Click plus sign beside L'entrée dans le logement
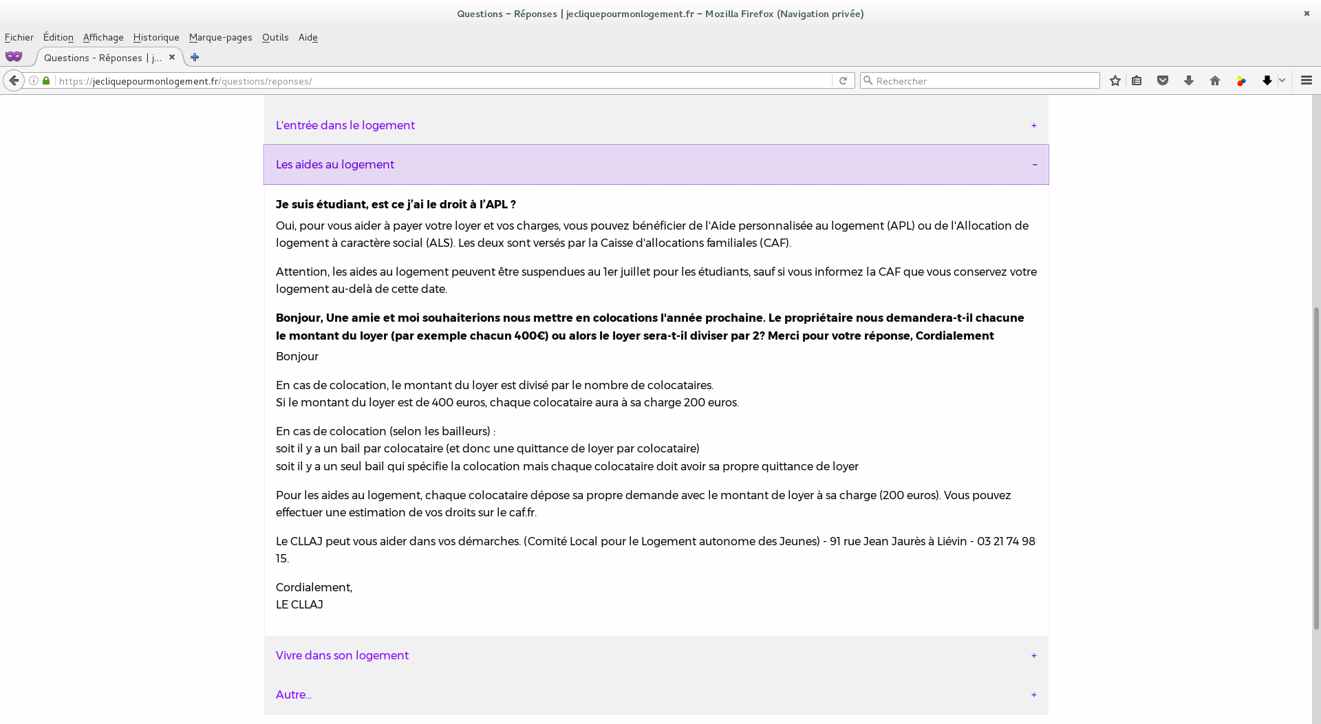1321x724 pixels. pos(1034,125)
